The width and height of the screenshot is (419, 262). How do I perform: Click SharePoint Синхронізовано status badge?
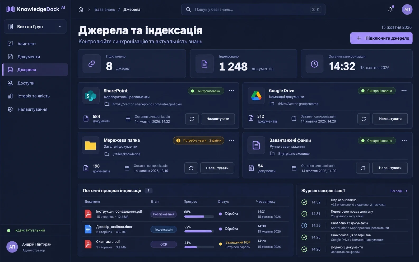tap(206, 91)
